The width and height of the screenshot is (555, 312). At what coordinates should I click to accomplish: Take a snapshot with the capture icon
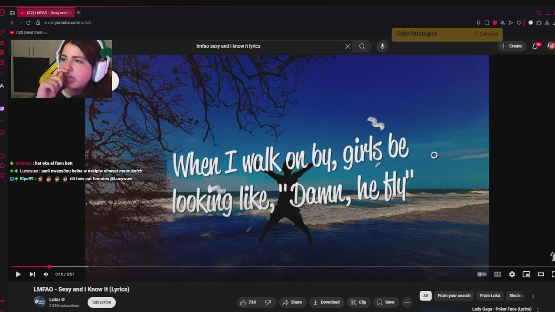[x=486, y=23]
